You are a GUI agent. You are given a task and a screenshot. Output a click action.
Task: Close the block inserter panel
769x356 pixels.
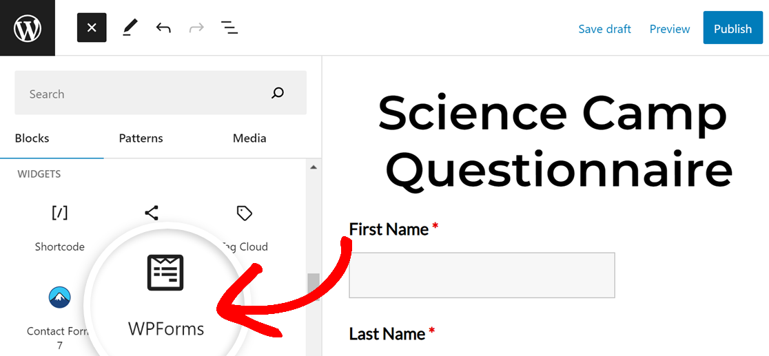point(92,28)
